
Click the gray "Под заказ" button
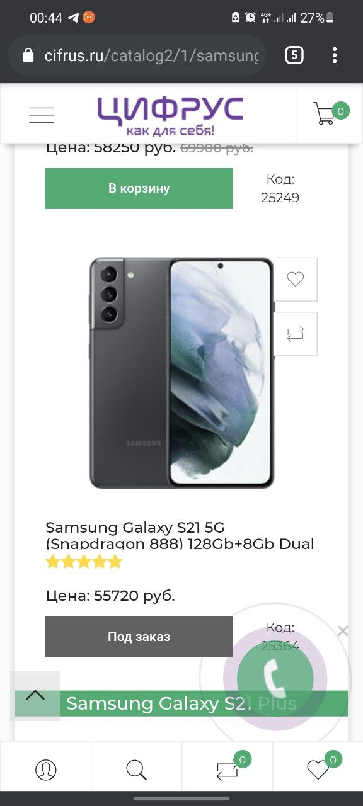[139, 637]
